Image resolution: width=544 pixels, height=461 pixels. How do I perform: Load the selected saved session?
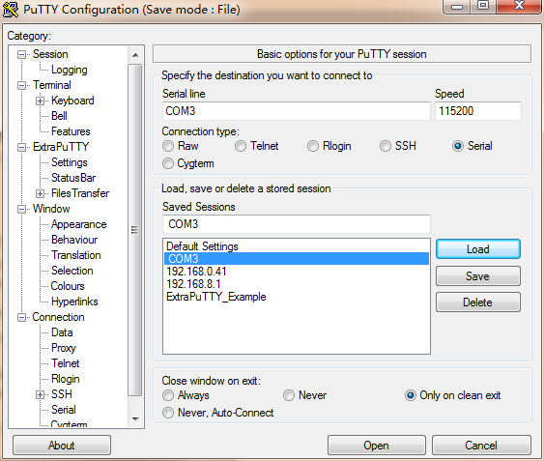tap(478, 249)
